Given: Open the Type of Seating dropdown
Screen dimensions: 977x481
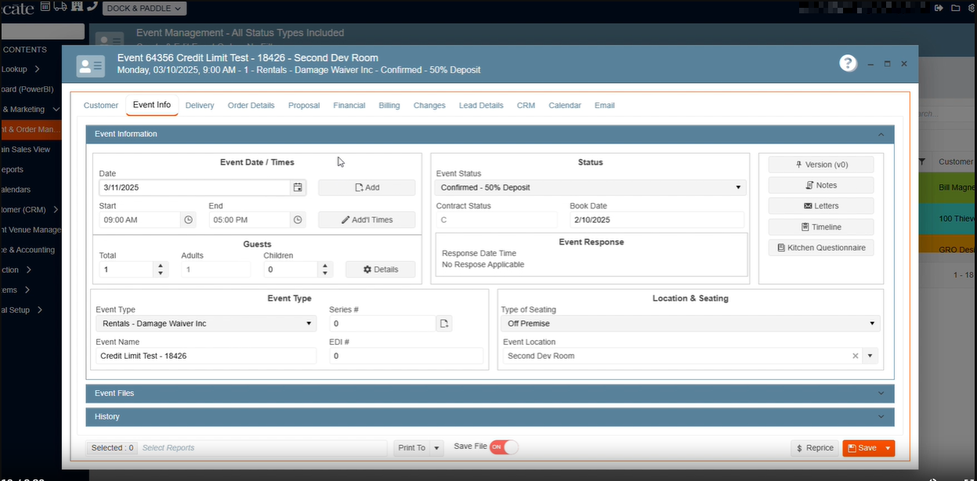Looking at the screenshot, I should pyautogui.click(x=689, y=324).
